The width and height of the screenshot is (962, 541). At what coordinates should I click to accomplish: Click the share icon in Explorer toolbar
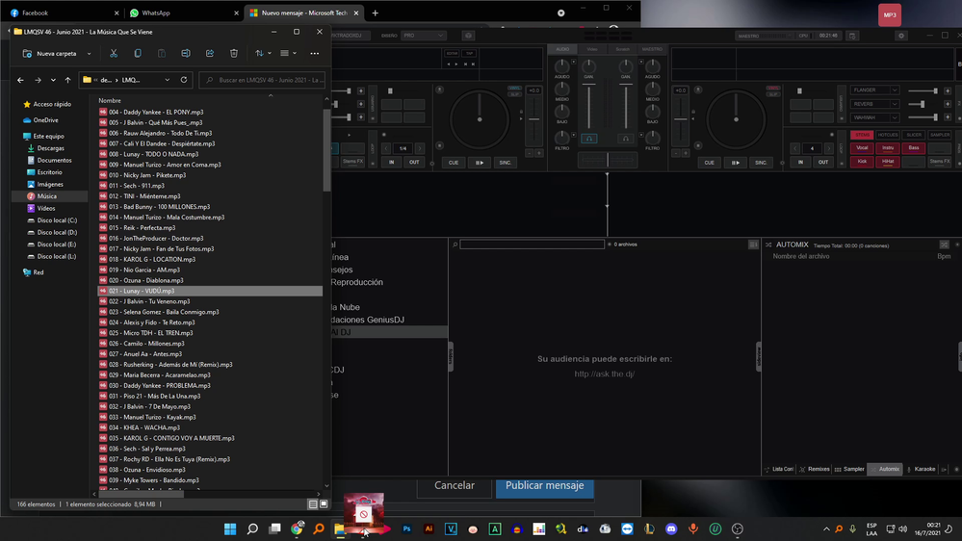tap(210, 54)
